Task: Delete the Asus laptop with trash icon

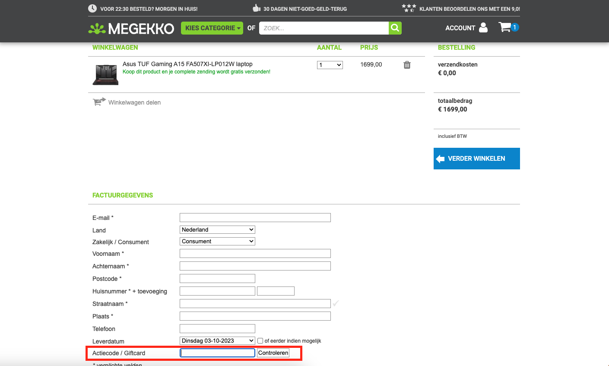Action: [x=407, y=65]
